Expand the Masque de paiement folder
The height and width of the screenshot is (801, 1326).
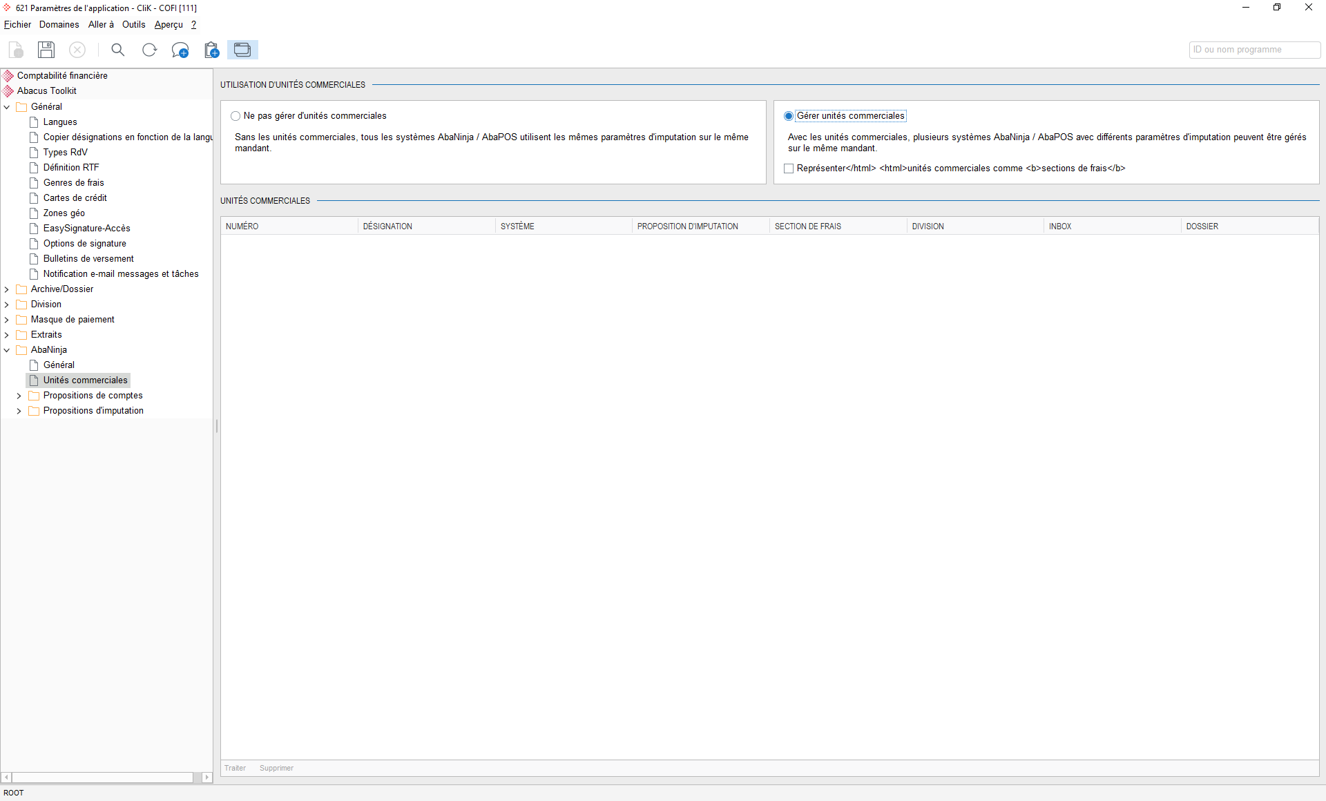point(7,320)
